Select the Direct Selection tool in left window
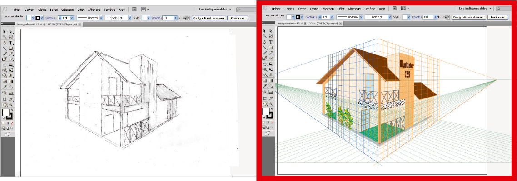 point(11,32)
